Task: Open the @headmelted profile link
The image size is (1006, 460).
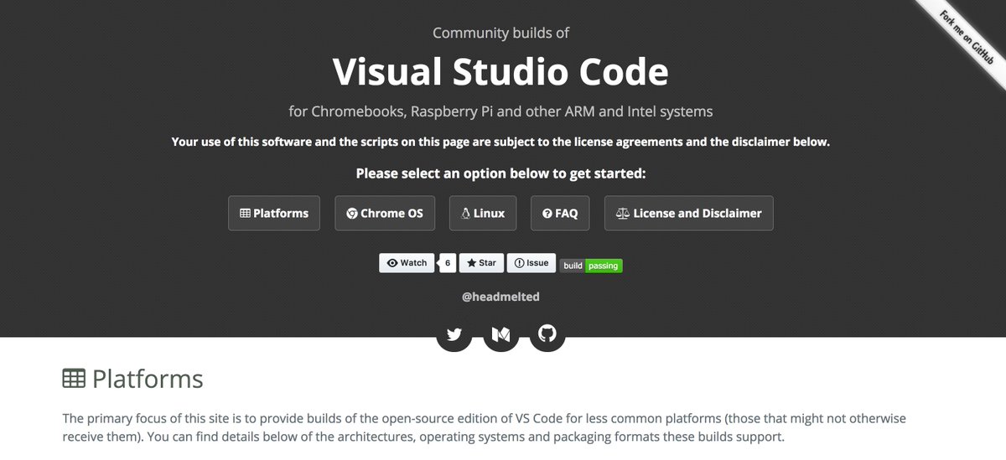Action: 501,297
